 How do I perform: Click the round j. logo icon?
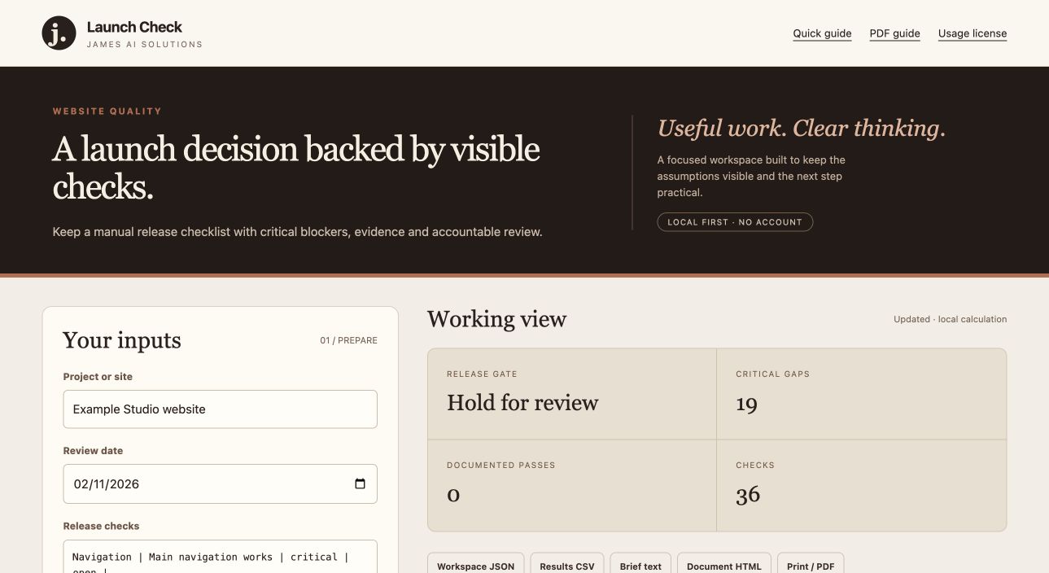tap(59, 33)
